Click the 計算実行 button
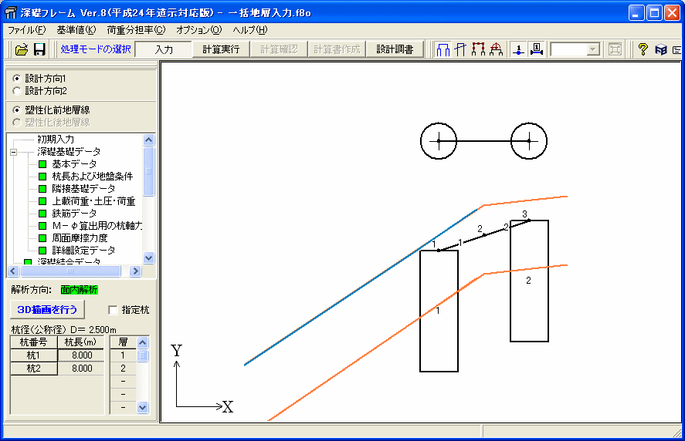This screenshot has width=685, height=441. point(221,49)
